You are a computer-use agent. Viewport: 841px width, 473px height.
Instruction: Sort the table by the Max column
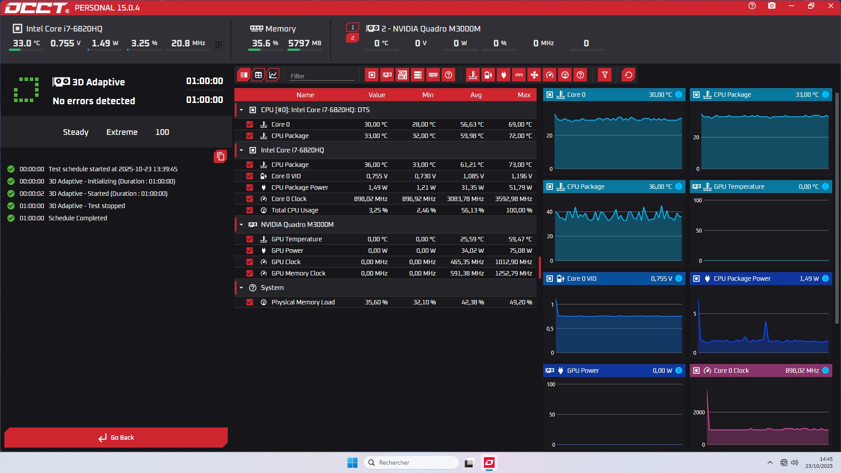523,95
